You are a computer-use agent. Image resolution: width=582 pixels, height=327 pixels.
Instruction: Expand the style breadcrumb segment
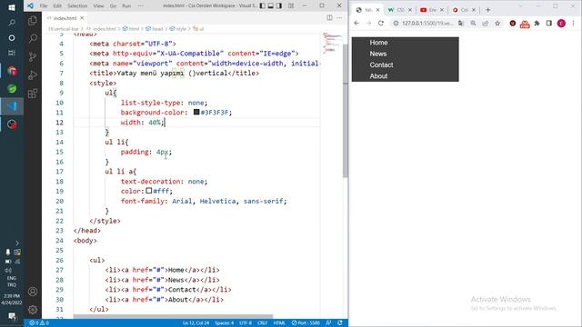178,28
